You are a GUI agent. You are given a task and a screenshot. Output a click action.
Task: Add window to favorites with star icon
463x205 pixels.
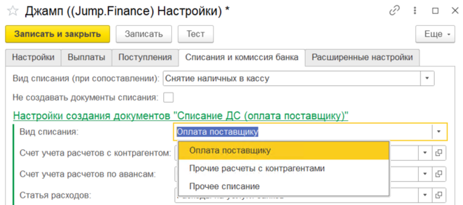tap(13, 12)
